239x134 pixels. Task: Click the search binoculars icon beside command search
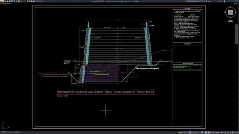pyautogui.click(x=204, y=1)
